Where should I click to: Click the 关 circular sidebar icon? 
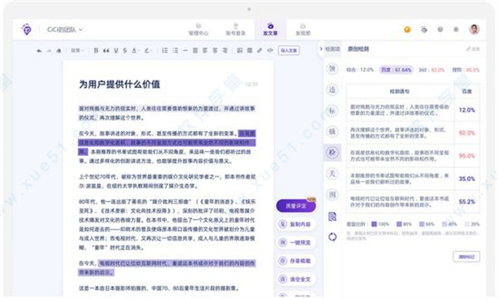[332, 174]
